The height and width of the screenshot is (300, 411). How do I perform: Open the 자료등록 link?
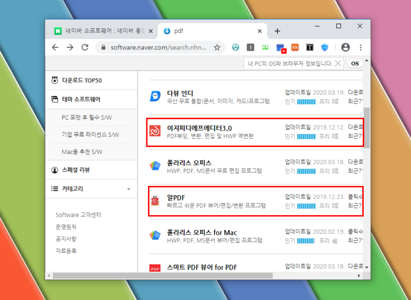(66, 251)
